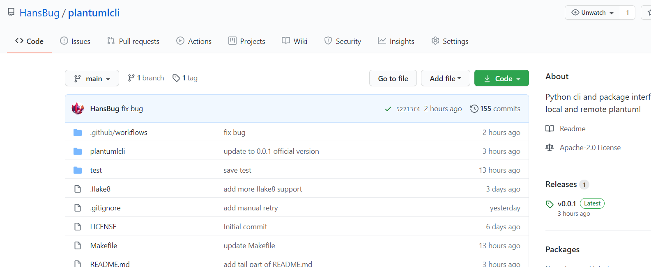This screenshot has width=651, height=267.
Task: Click the book icon next to Readme
Action: (x=550, y=129)
